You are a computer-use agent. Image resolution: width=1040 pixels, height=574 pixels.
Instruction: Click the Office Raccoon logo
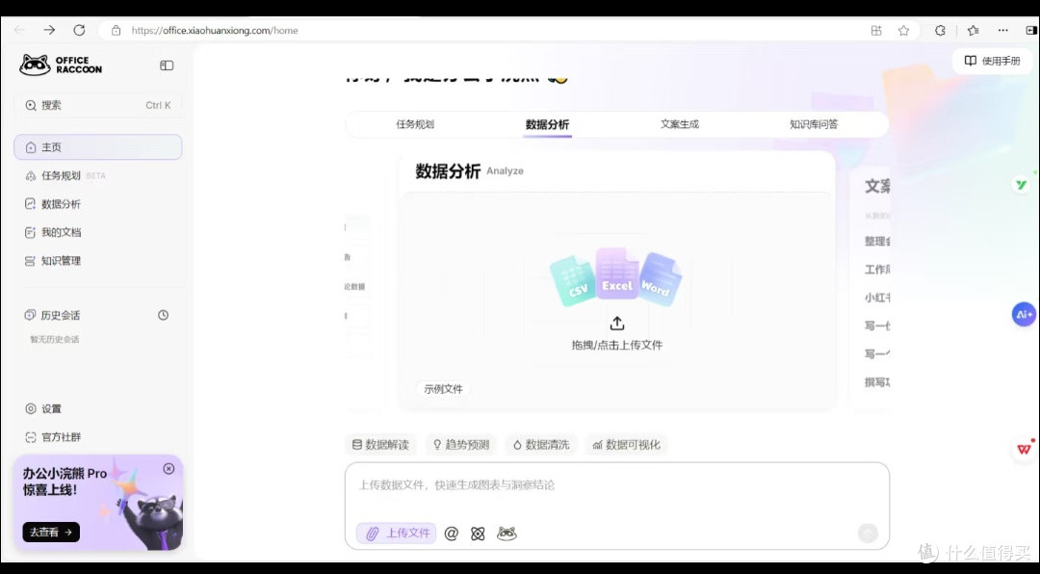61,65
